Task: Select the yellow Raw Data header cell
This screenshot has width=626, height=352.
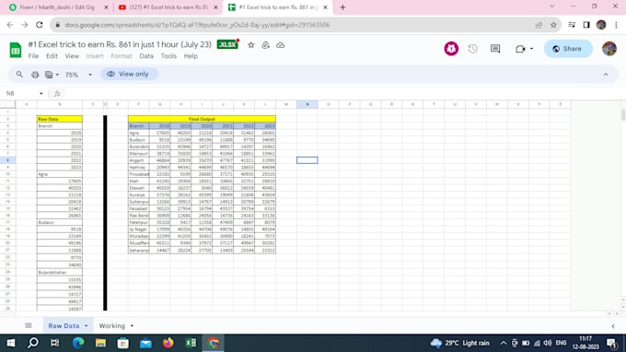Action: (60, 119)
